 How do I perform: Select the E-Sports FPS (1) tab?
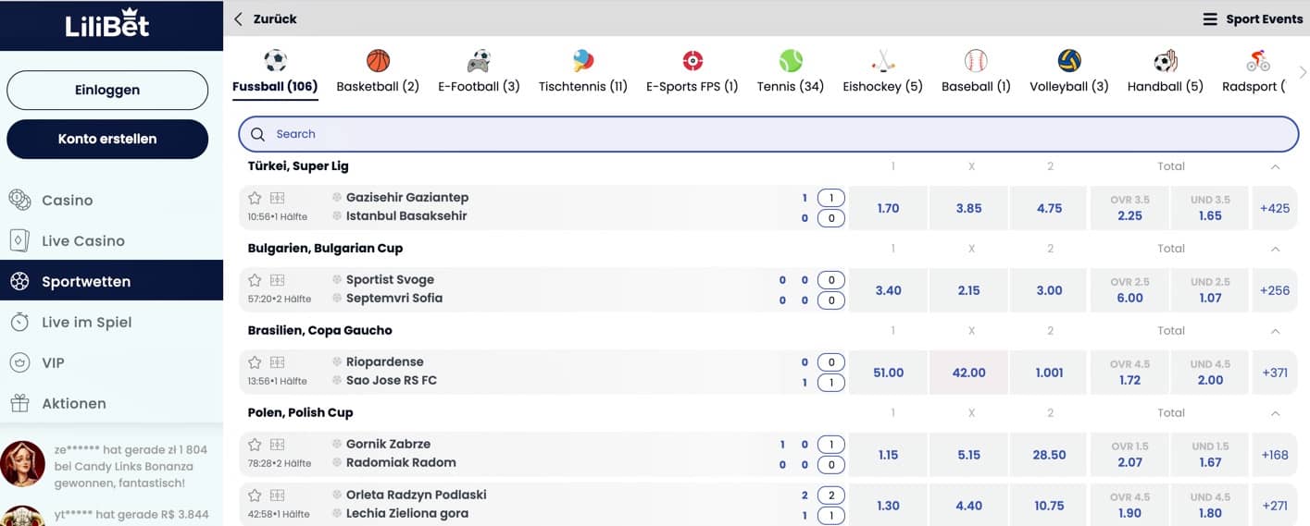[692, 74]
